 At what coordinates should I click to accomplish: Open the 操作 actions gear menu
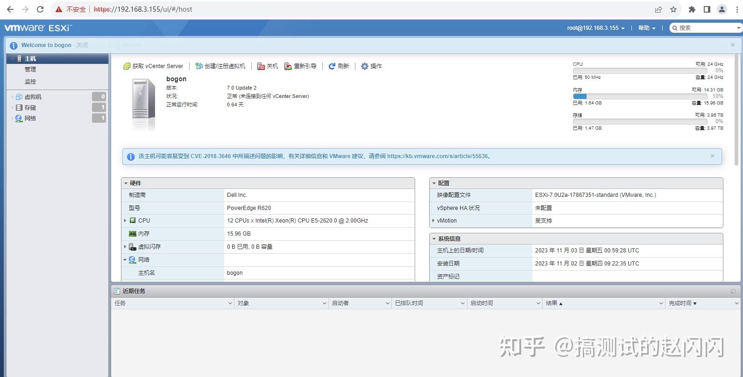tap(371, 66)
